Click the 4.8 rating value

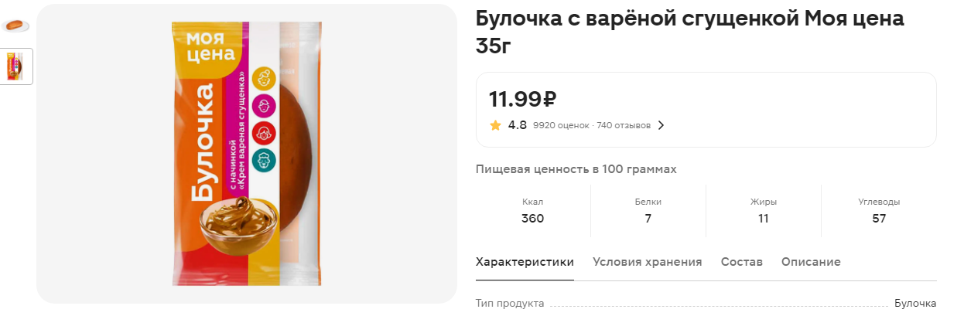(x=518, y=125)
